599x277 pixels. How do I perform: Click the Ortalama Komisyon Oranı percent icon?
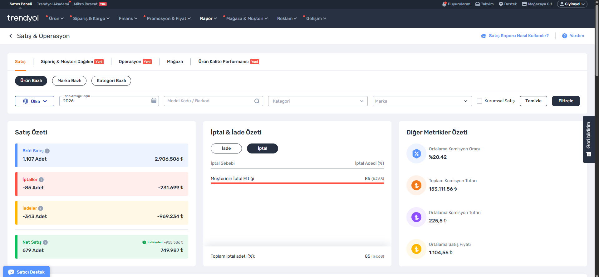click(x=416, y=153)
